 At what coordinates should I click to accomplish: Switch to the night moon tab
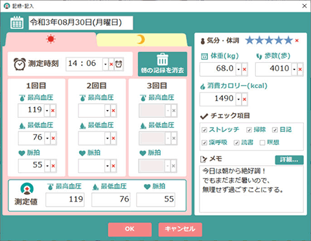(141, 40)
